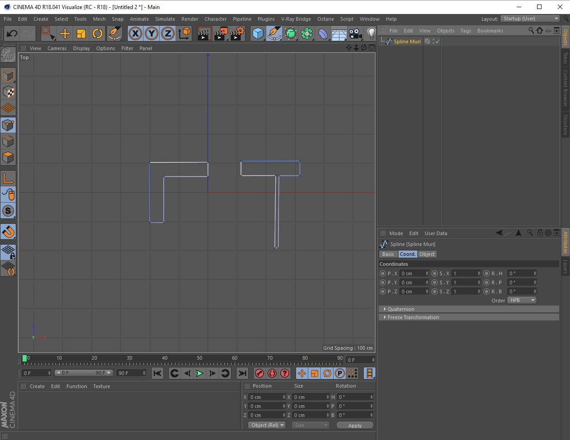Screen dimensions: 570x440
Task: Select the Live Selection tool
Action: 48,33
